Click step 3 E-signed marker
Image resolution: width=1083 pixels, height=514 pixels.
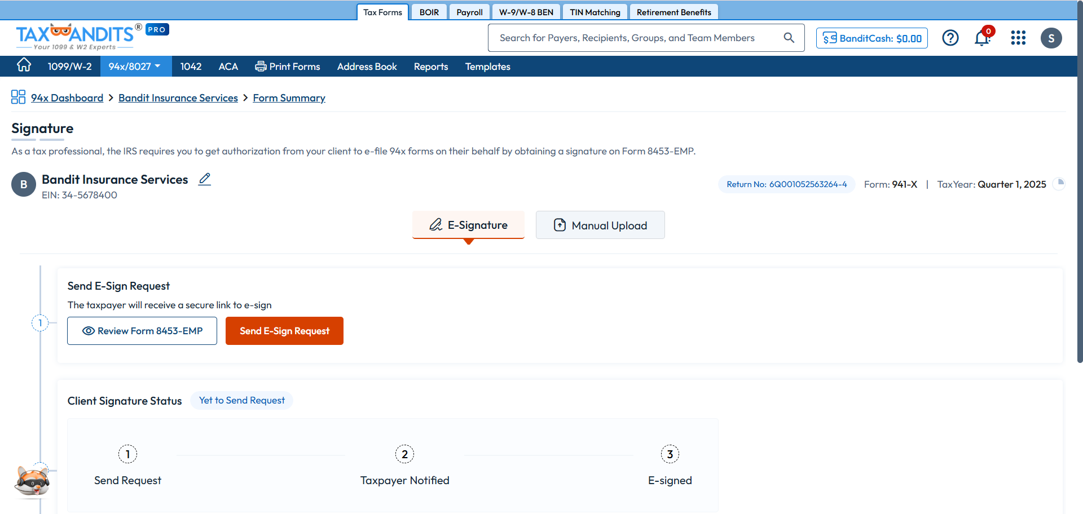pyautogui.click(x=670, y=454)
